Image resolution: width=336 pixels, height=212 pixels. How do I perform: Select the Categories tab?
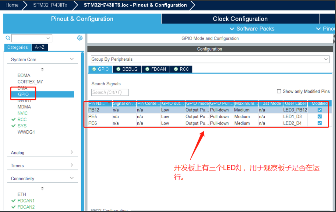18,47
